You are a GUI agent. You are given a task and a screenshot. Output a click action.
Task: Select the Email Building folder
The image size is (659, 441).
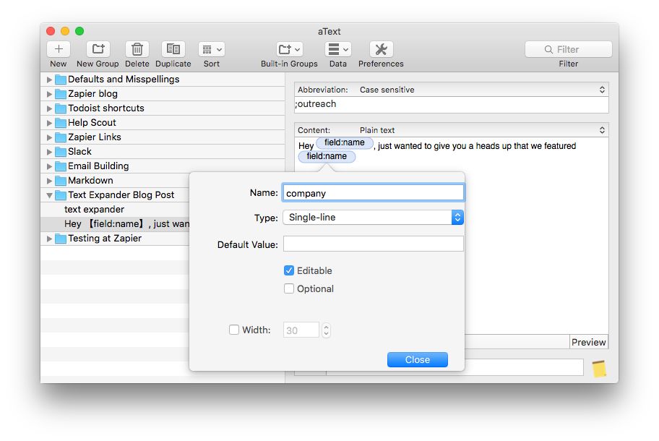point(163,166)
